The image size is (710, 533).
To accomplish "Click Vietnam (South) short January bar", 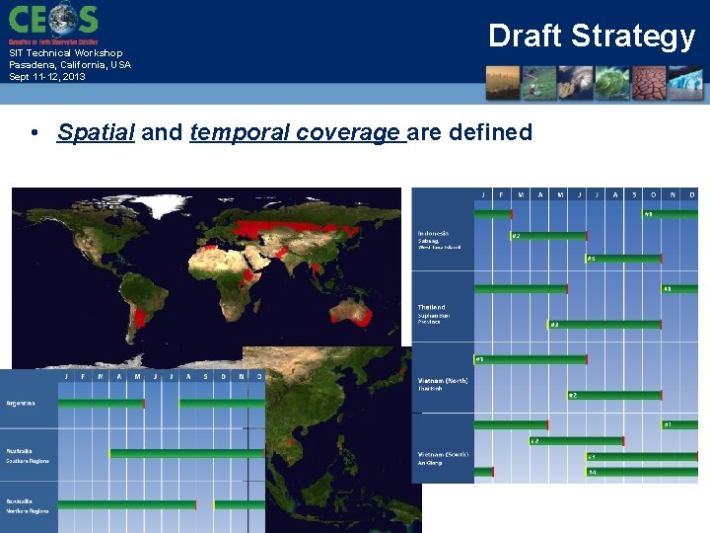I will 483,472.
